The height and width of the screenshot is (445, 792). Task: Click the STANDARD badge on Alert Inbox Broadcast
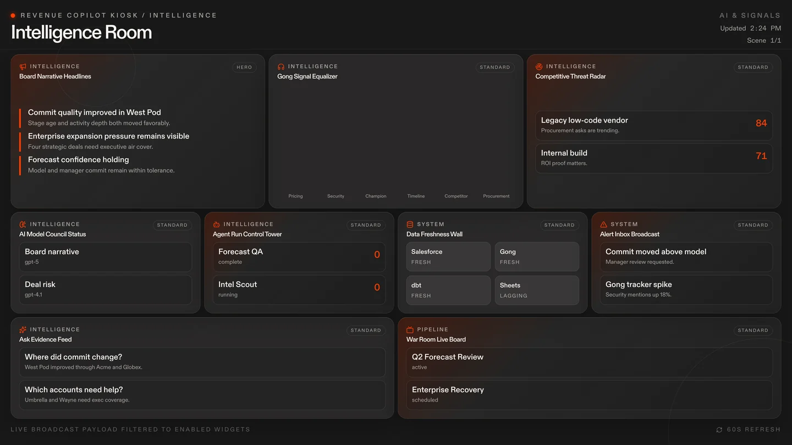(x=753, y=225)
